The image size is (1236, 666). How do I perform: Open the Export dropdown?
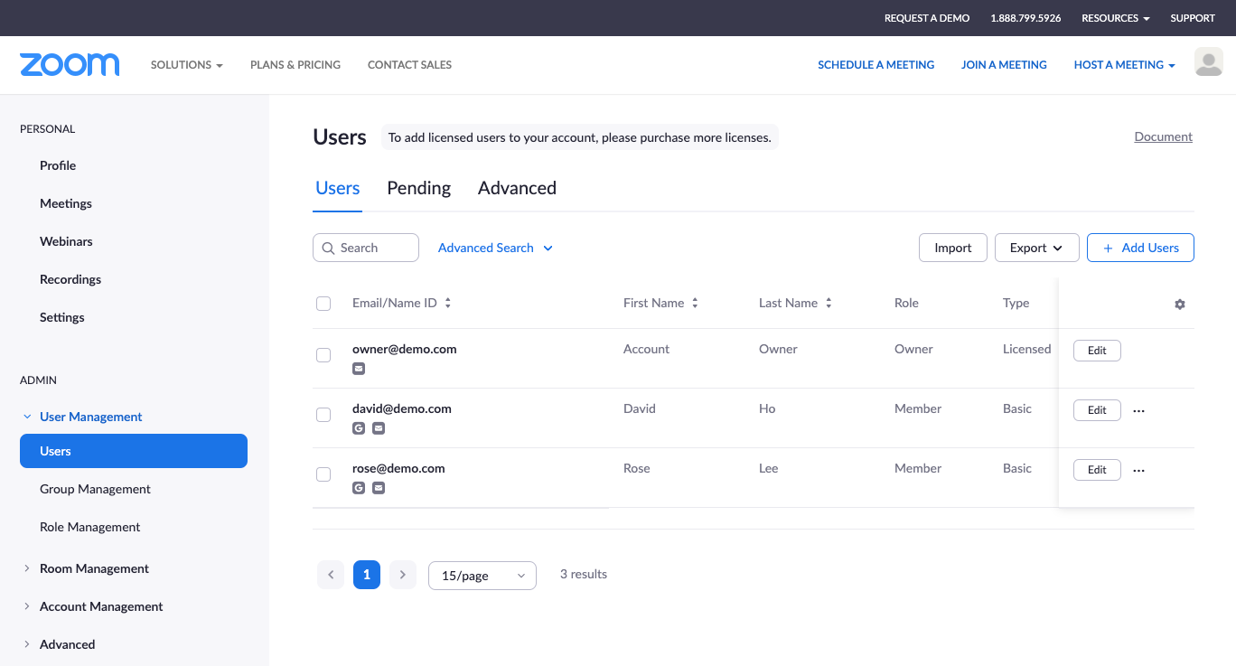[x=1036, y=248]
